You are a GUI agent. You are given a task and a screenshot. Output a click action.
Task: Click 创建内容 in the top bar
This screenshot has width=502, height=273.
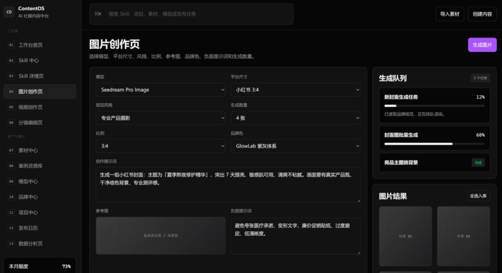tap(482, 14)
